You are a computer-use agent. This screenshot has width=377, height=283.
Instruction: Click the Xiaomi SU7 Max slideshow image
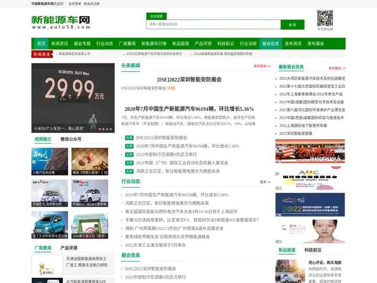[73, 97]
